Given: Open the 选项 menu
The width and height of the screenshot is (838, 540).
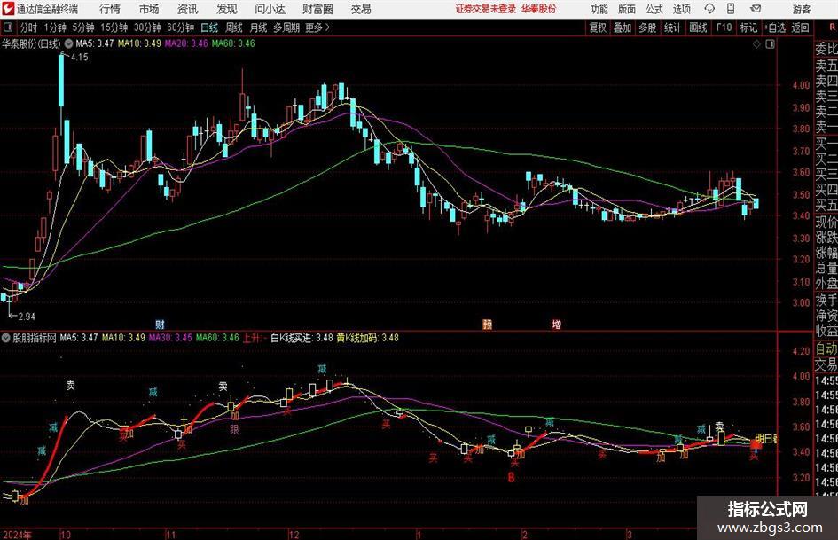Looking at the screenshot, I should (x=681, y=9).
